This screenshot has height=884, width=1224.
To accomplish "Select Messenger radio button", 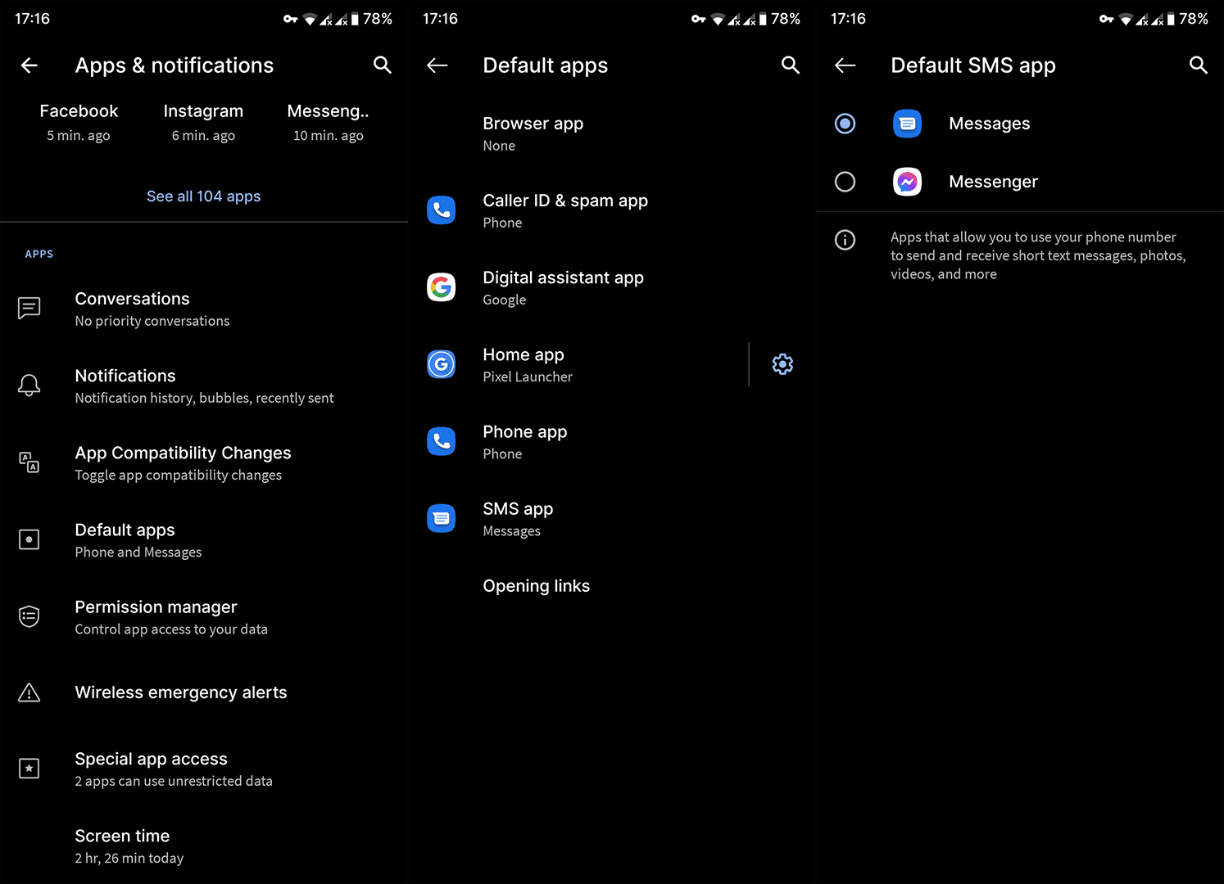I will (845, 182).
